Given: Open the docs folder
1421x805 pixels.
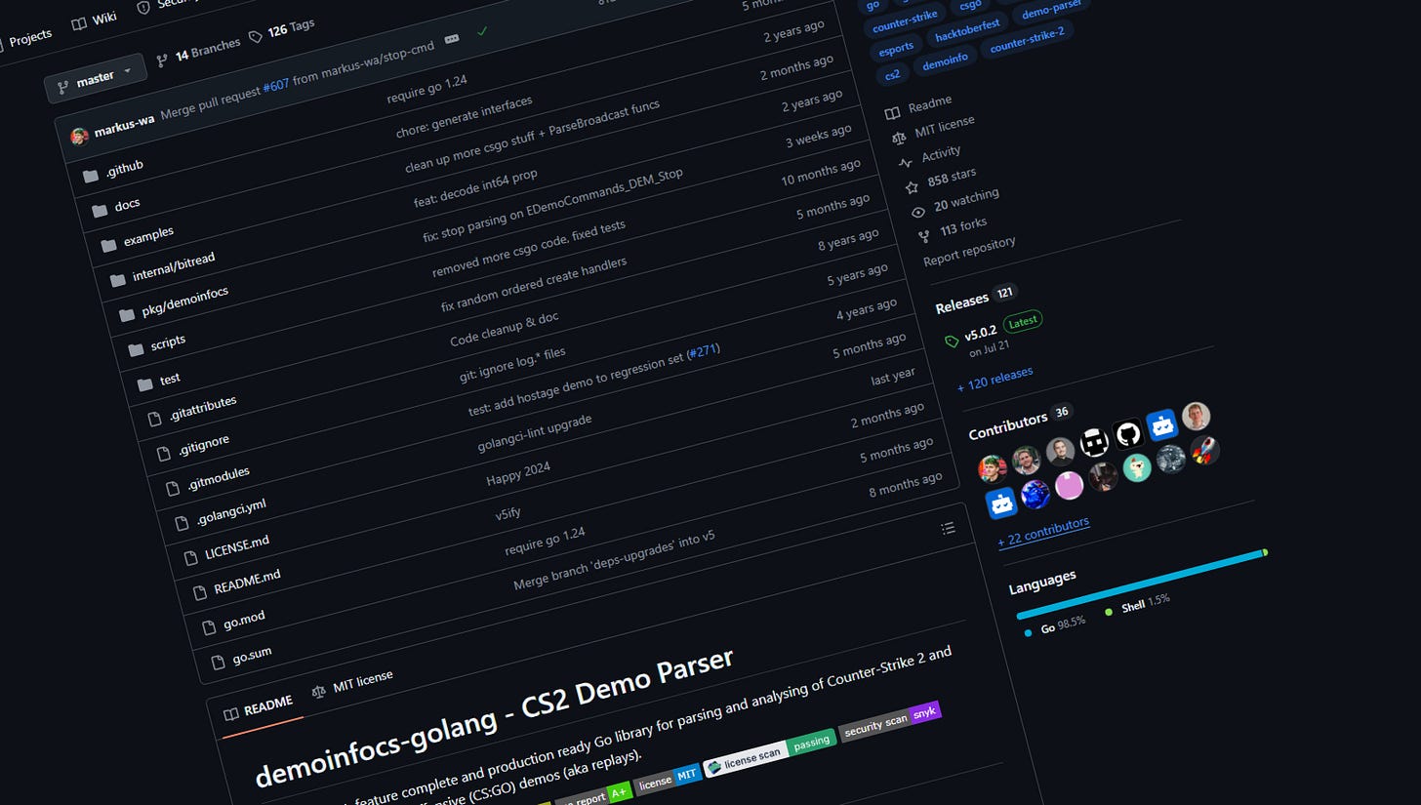Looking at the screenshot, I should (127, 205).
